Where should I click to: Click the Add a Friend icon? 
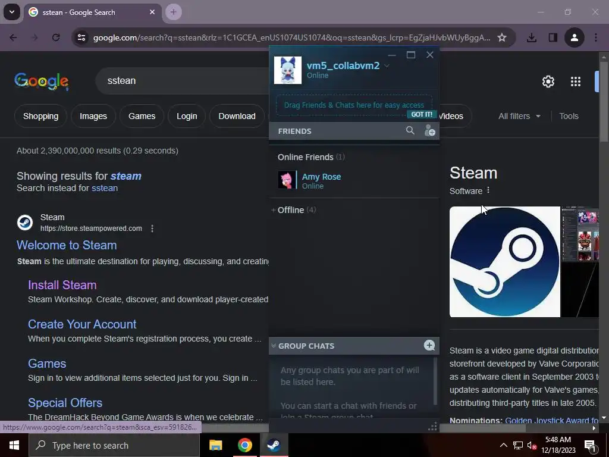(429, 130)
